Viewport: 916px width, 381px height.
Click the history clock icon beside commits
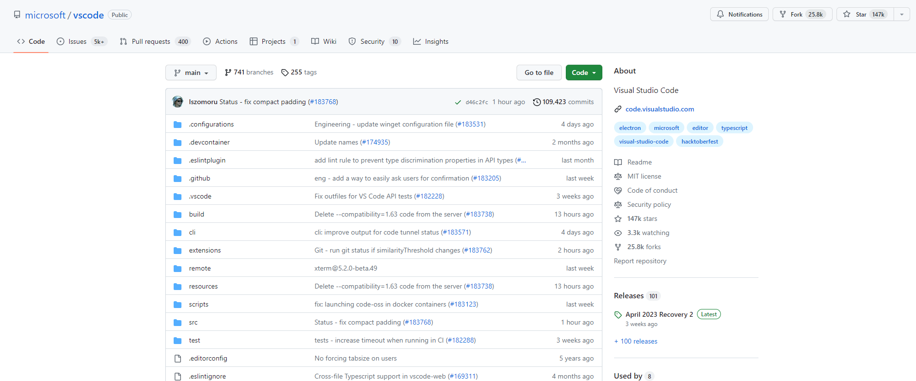click(537, 102)
